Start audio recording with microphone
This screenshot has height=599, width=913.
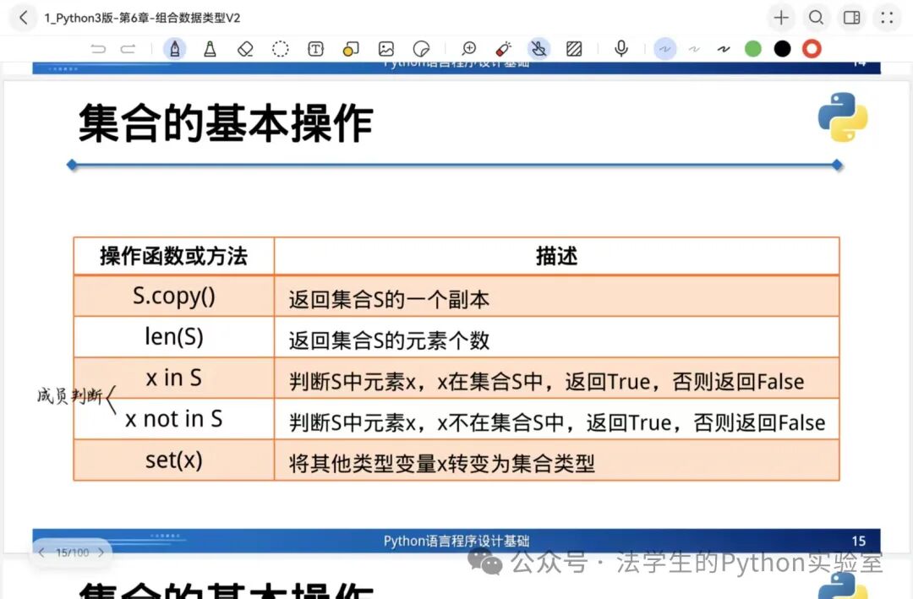tap(621, 49)
